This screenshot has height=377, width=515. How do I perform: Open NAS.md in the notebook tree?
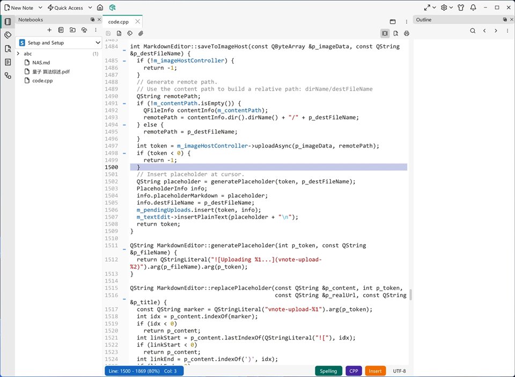41,62
